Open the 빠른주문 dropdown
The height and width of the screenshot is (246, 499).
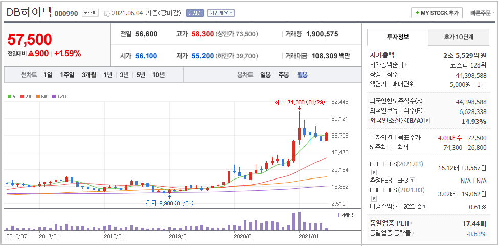pyautogui.click(x=482, y=13)
